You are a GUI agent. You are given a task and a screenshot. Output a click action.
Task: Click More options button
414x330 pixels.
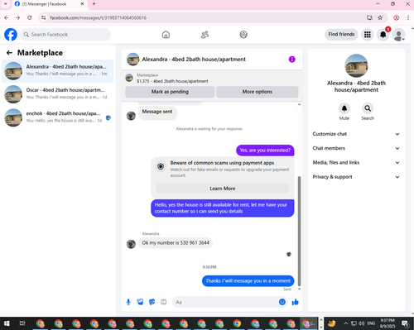click(258, 92)
